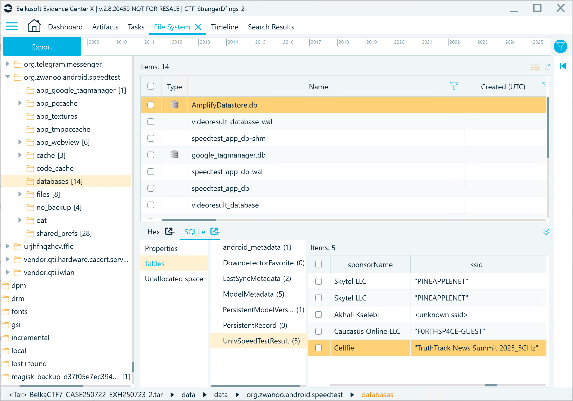The image size is (573, 401).
Task: Click folder icon of app_textures
Action: [30, 116]
